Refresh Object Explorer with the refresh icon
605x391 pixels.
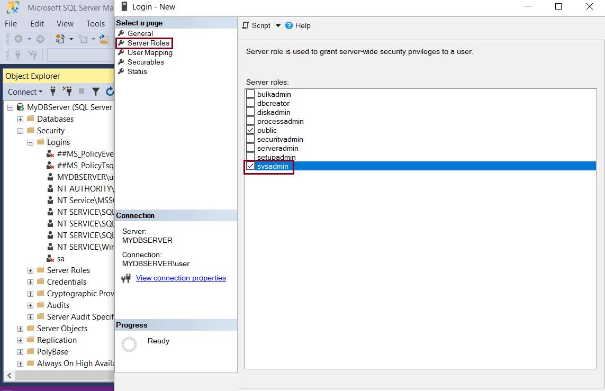[x=110, y=92]
